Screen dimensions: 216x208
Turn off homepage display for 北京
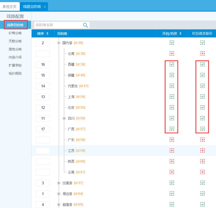[203, 108]
